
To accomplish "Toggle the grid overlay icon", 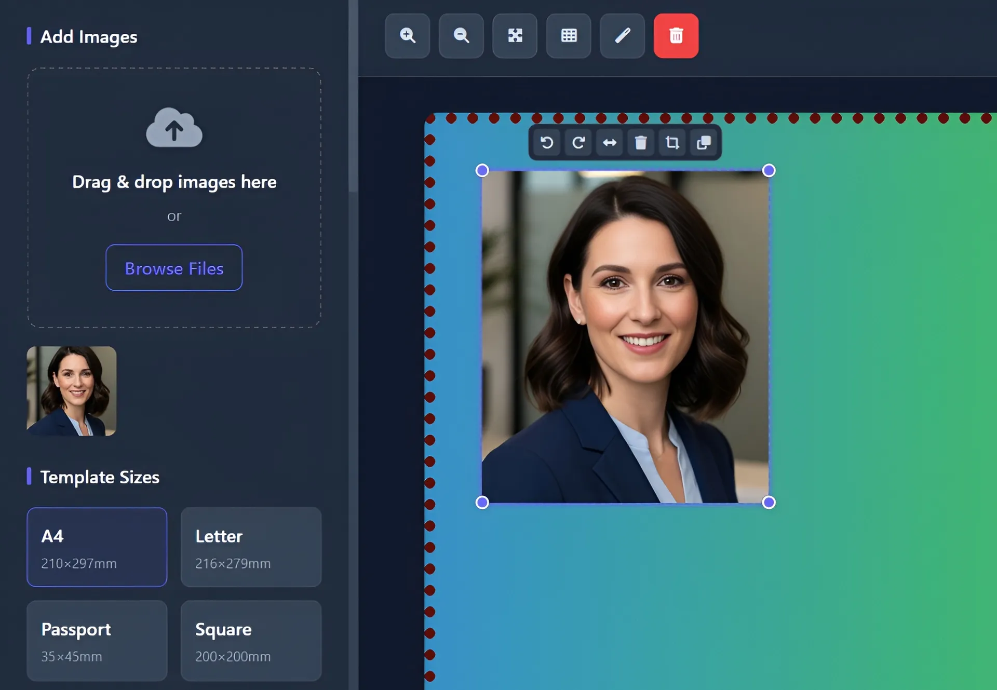I will click(x=568, y=36).
